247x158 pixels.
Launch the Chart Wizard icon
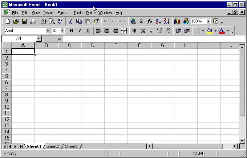click(x=177, y=22)
